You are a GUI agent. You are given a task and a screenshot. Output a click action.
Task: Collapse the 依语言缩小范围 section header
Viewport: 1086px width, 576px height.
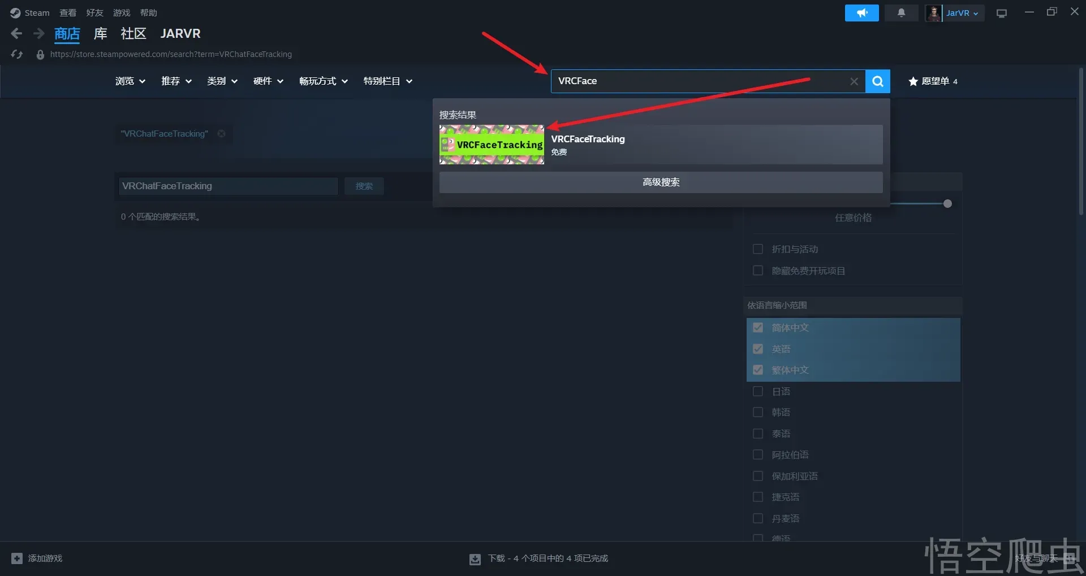click(853, 306)
